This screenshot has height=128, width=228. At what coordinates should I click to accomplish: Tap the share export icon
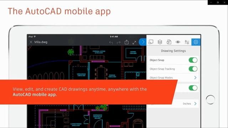126,42
